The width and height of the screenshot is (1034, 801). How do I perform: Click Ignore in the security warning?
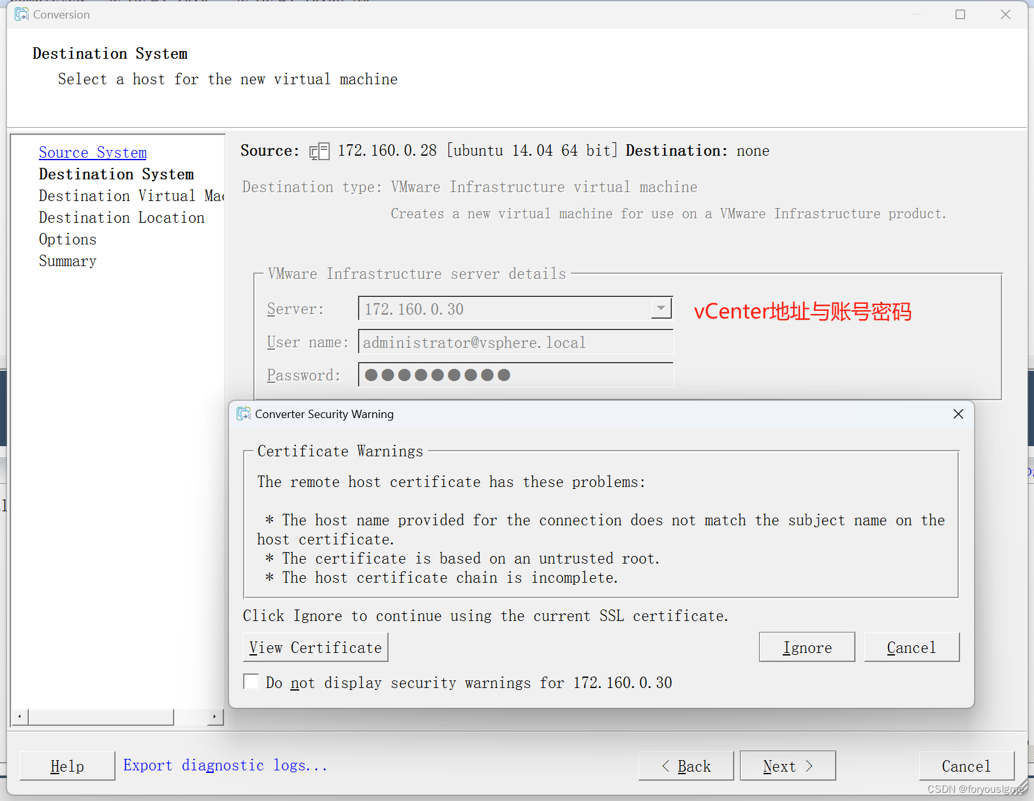click(x=807, y=647)
